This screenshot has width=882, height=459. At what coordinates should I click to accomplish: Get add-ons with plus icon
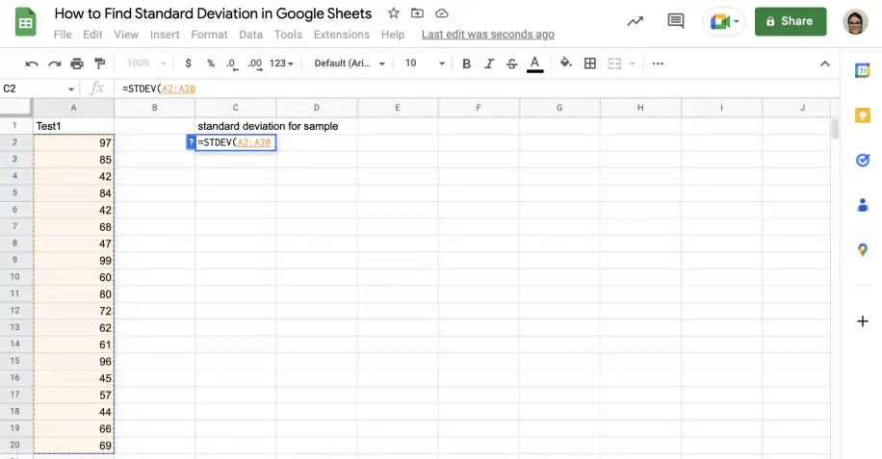(x=863, y=321)
